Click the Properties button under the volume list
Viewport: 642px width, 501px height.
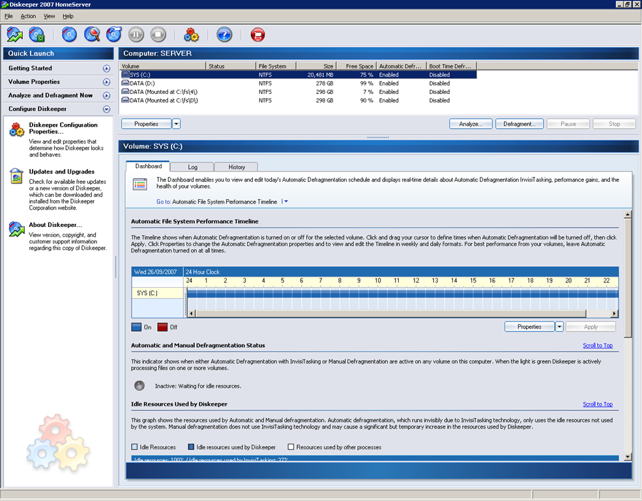tap(146, 124)
